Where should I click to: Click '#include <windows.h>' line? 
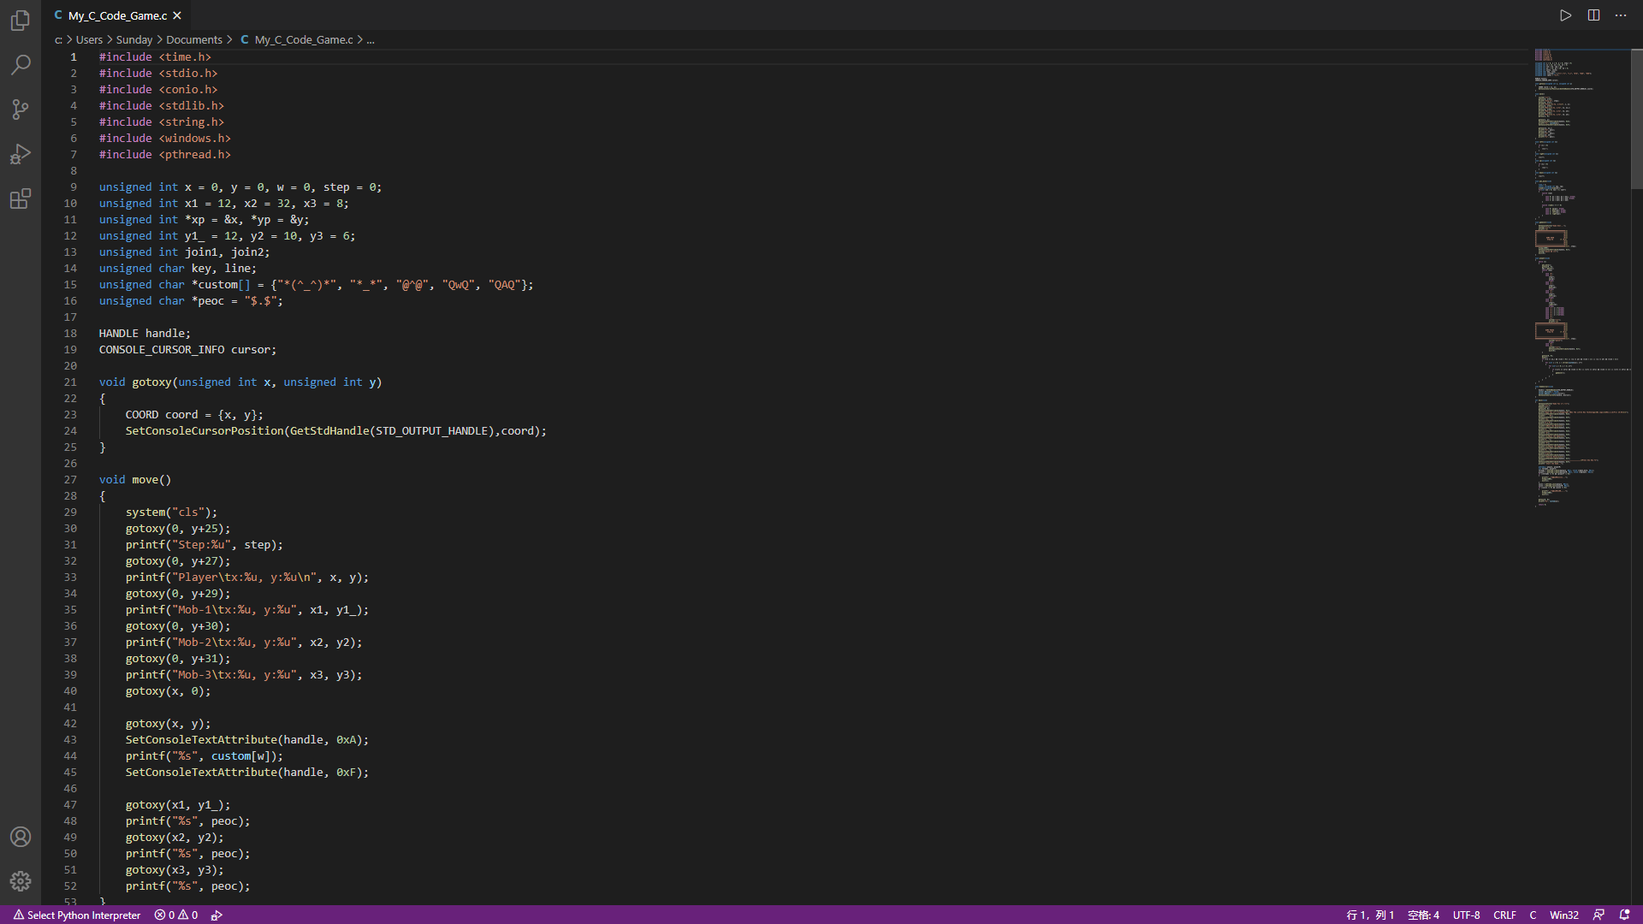pos(164,139)
